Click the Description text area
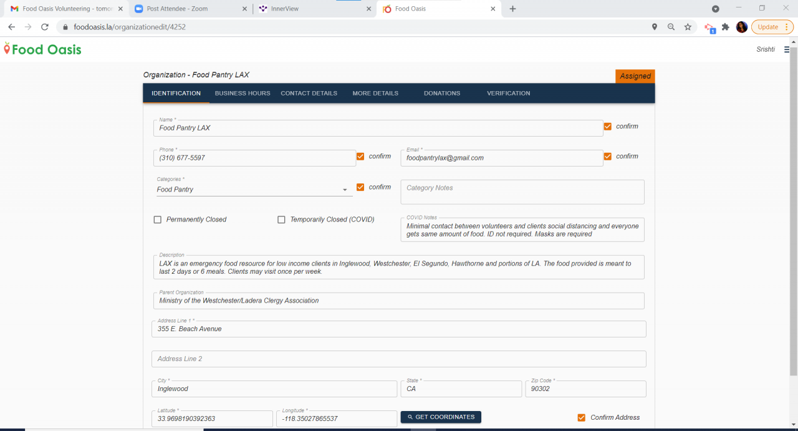This screenshot has width=798, height=431. (398, 267)
